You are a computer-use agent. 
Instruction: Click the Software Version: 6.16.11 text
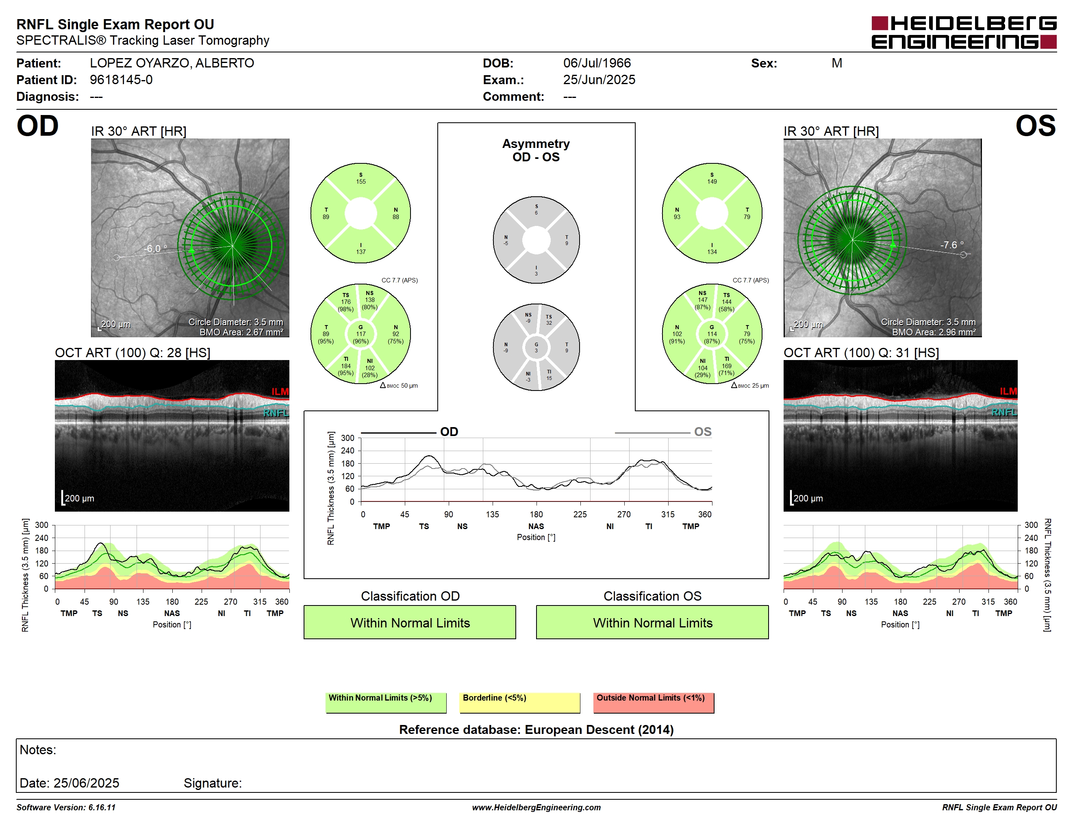click(66, 807)
